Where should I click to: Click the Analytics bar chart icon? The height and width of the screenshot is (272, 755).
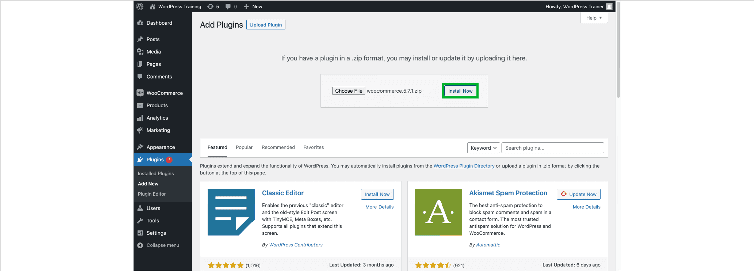(140, 118)
